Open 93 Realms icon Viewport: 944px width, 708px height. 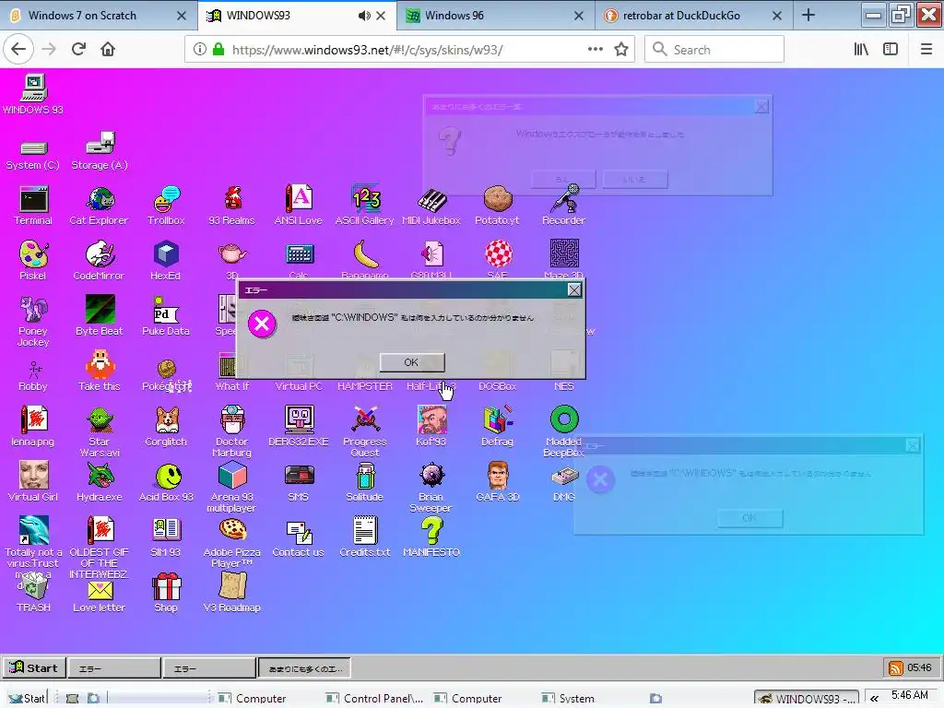tap(232, 206)
